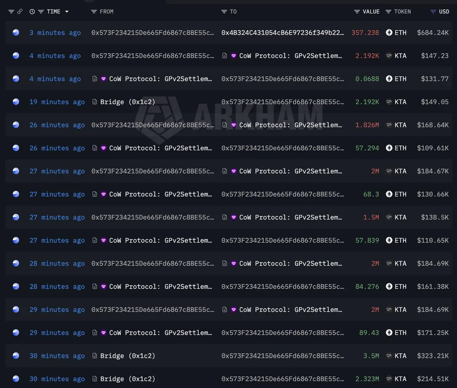Click the KTA icon in the $184.67K row
This screenshot has width=457, height=388.
pos(389,171)
